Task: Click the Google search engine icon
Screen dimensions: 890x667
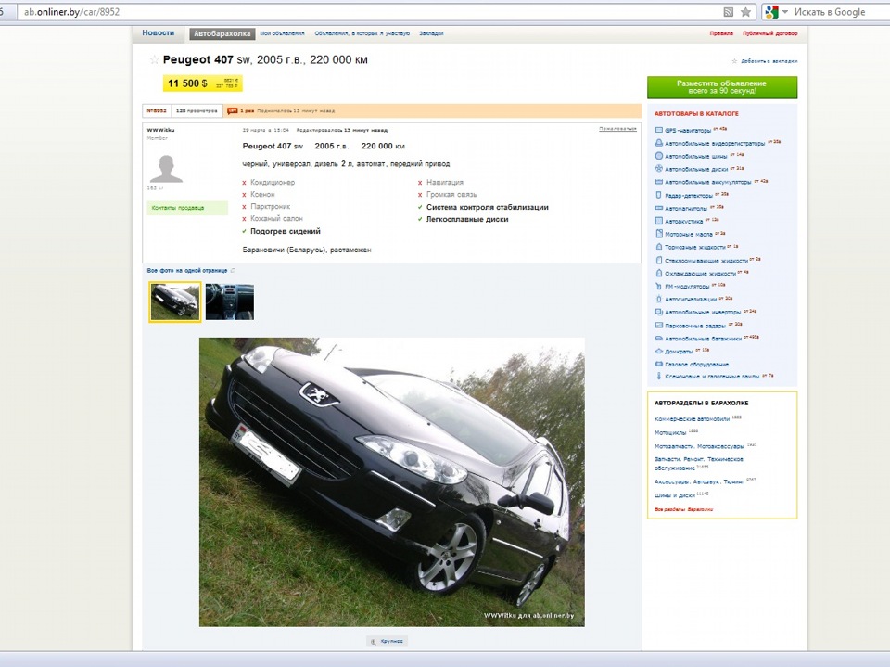Action: 770,12
